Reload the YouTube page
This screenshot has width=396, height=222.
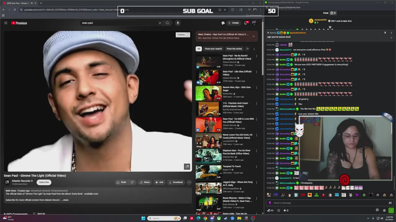pyautogui.click(x=15, y=10)
